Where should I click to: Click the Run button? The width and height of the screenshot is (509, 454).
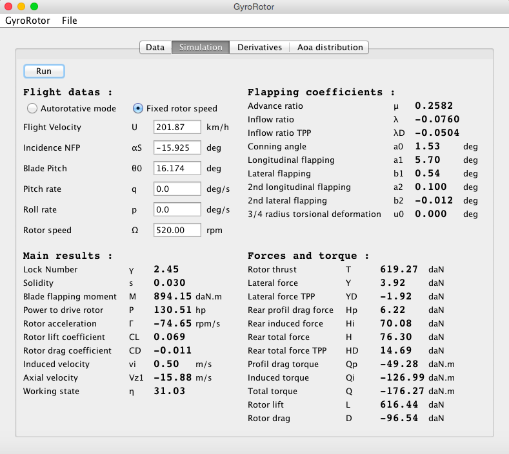(x=44, y=71)
